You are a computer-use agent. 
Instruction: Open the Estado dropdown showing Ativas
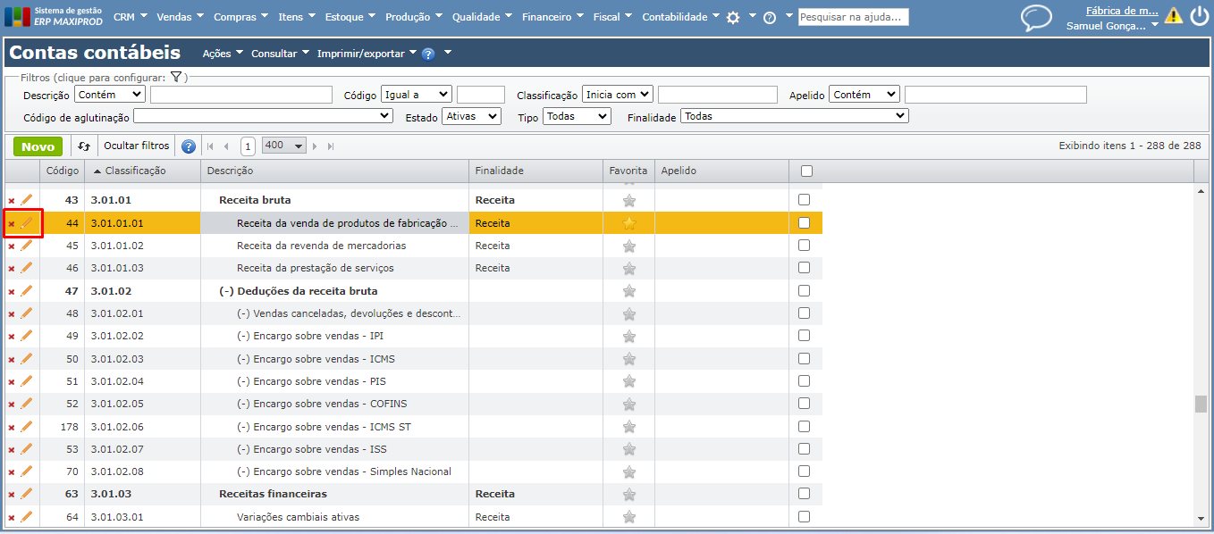click(471, 116)
